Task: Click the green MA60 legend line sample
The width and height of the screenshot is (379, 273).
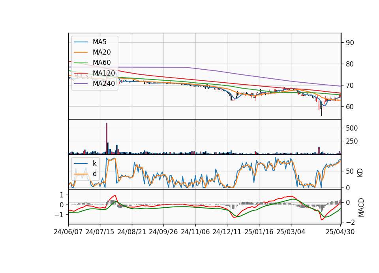Action: 81,63
